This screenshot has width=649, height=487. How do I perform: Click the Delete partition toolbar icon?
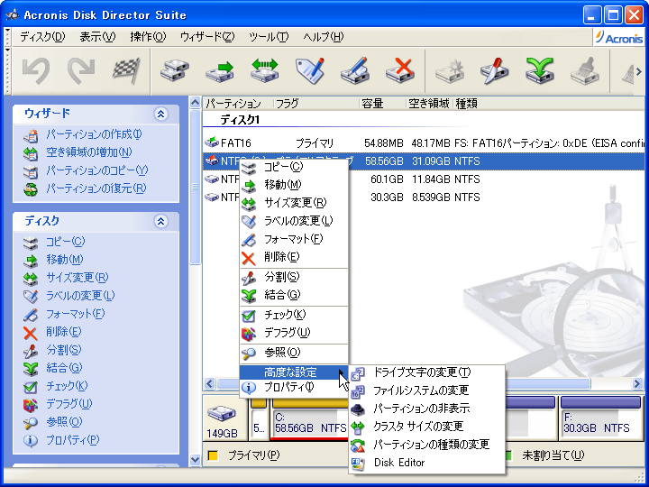(400, 70)
